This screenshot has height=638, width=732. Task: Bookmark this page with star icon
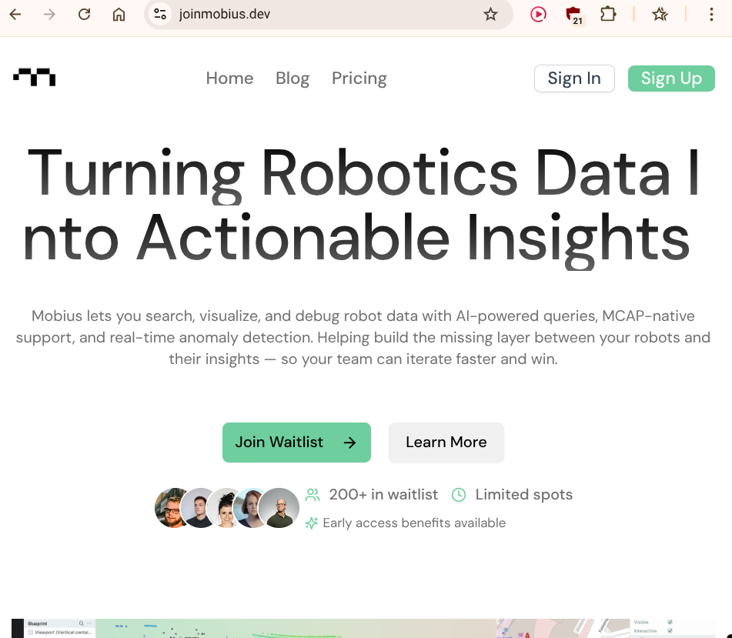[490, 15]
